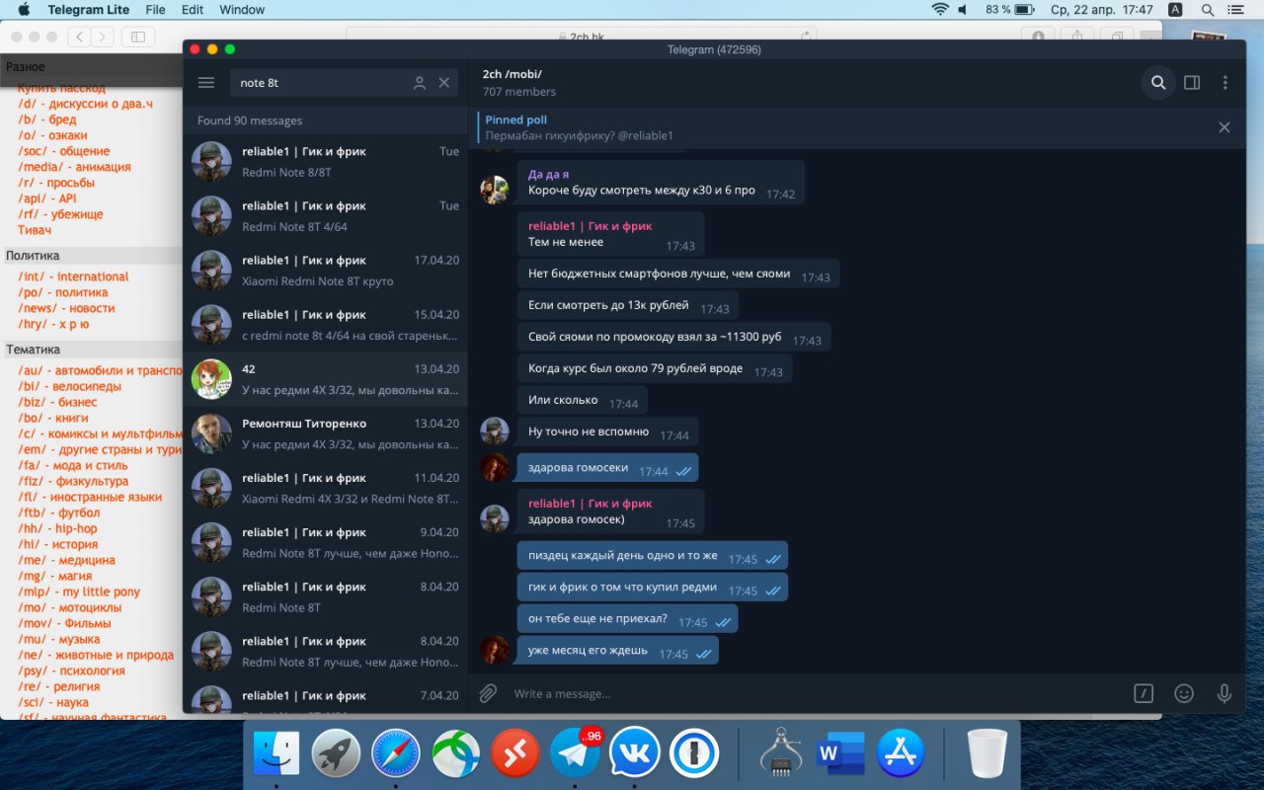The height and width of the screenshot is (790, 1264).
Task: Open result dated 9.04.20 from reliable1
Action: pos(325,542)
